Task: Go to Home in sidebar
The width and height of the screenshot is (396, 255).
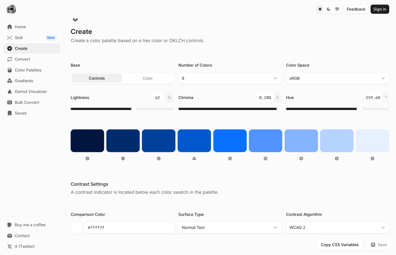Action: (32, 27)
